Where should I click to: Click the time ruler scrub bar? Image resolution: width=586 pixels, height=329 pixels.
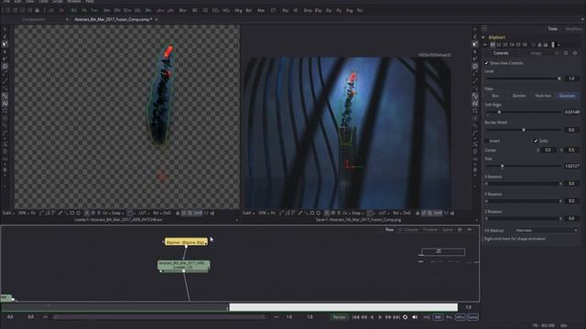click(x=229, y=307)
